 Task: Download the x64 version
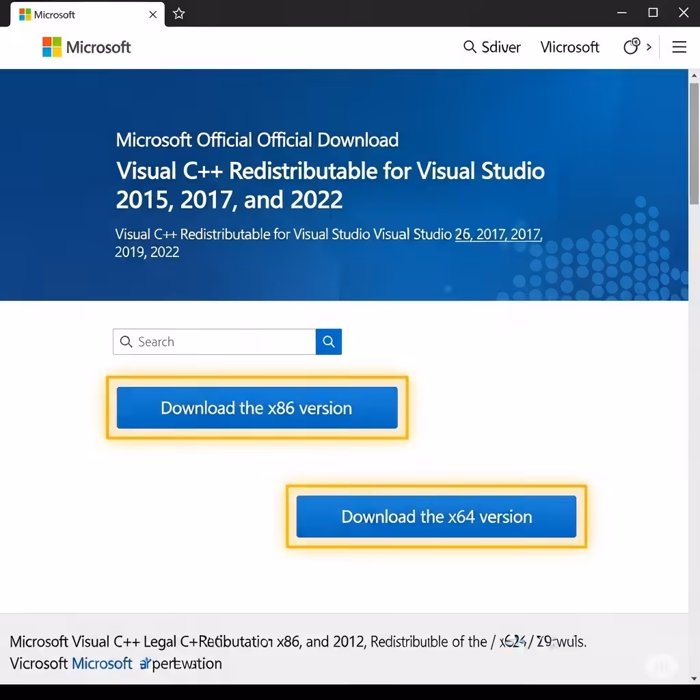pyautogui.click(x=436, y=516)
